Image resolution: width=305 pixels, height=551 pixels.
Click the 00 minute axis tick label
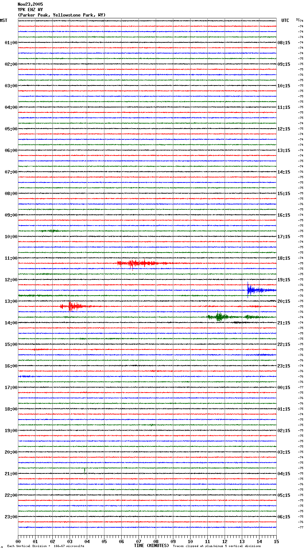[18, 542]
